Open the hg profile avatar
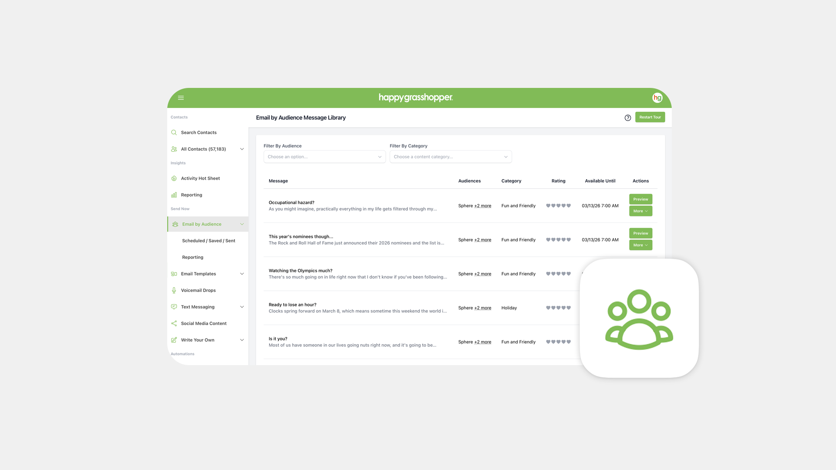The width and height of the screenshot is (836, 470). click(x=657, y=98)
